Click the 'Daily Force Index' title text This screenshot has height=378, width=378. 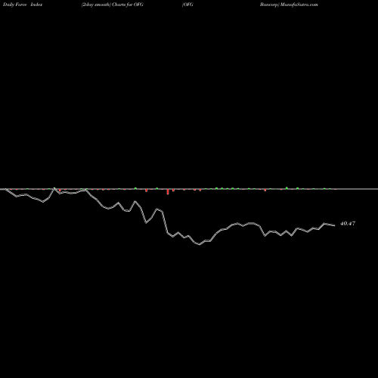[23, 5]
